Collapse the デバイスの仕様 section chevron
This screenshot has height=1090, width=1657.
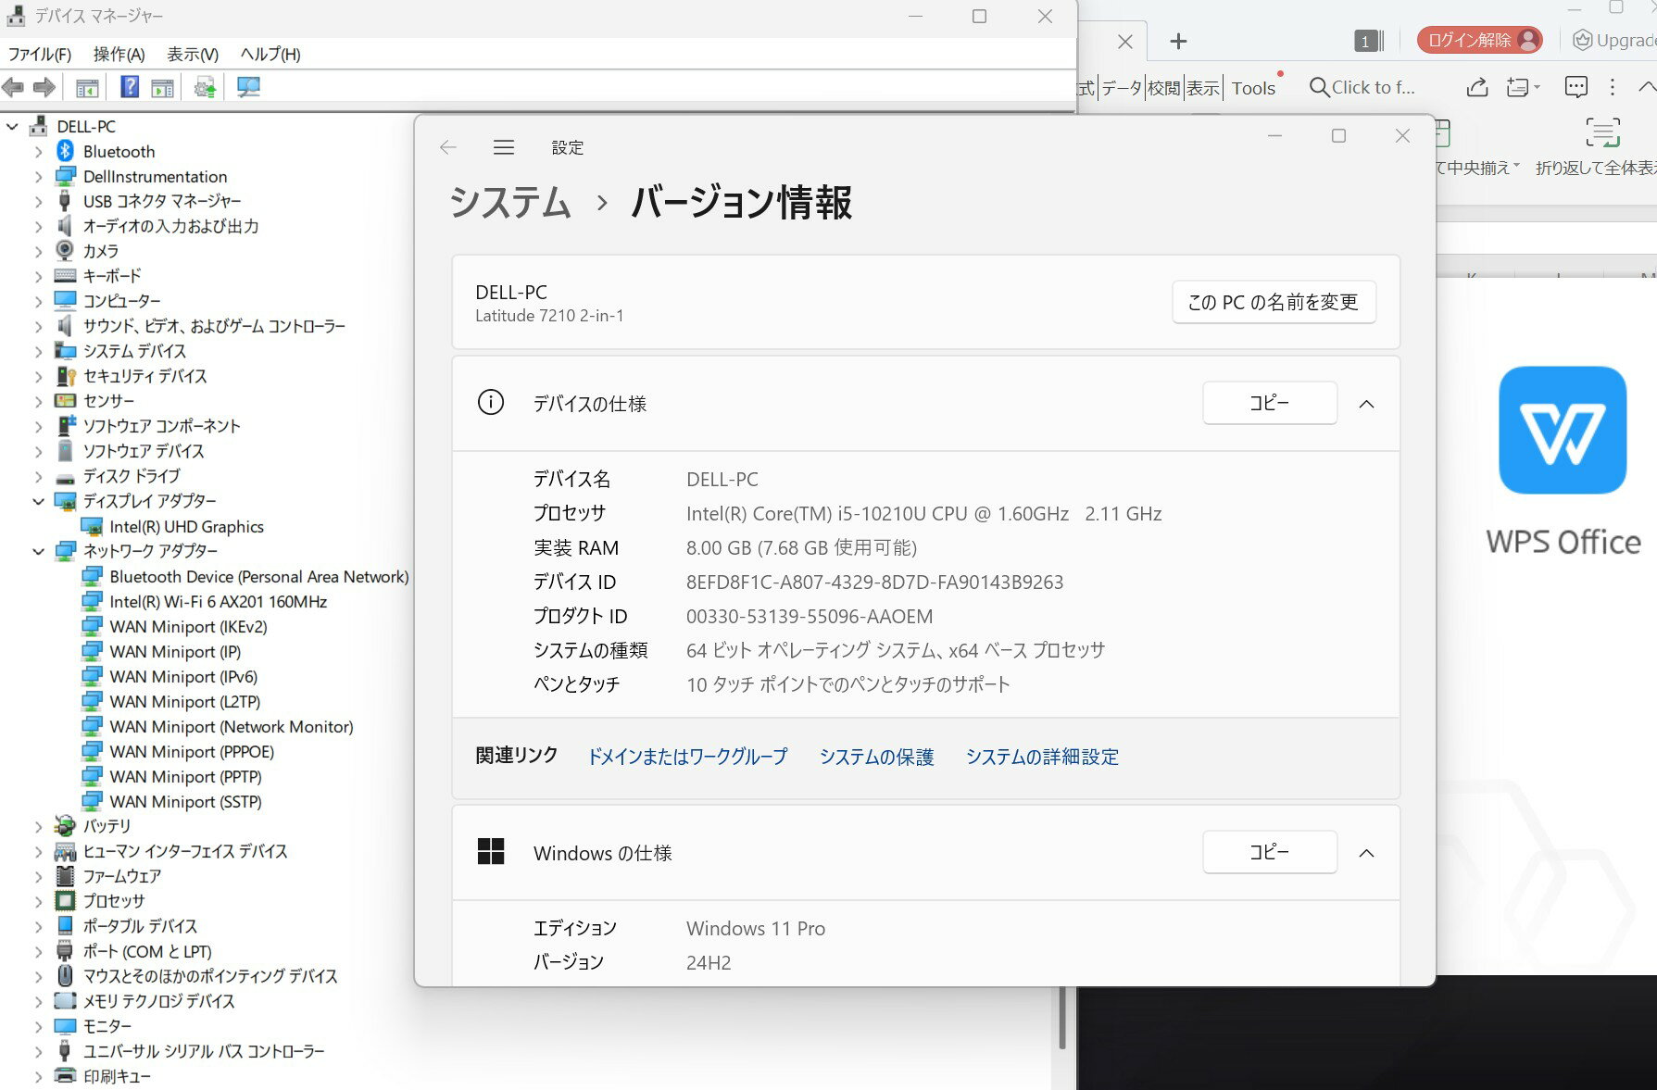(1365, 404)
